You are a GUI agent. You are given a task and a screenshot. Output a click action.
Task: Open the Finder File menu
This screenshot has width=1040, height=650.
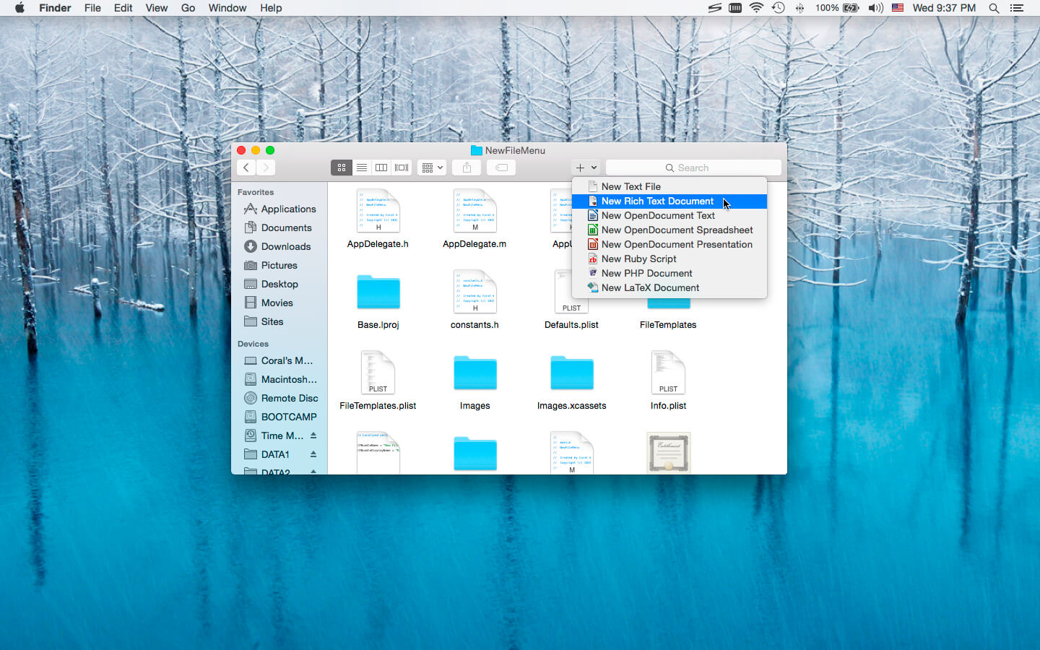pos(92,8)
